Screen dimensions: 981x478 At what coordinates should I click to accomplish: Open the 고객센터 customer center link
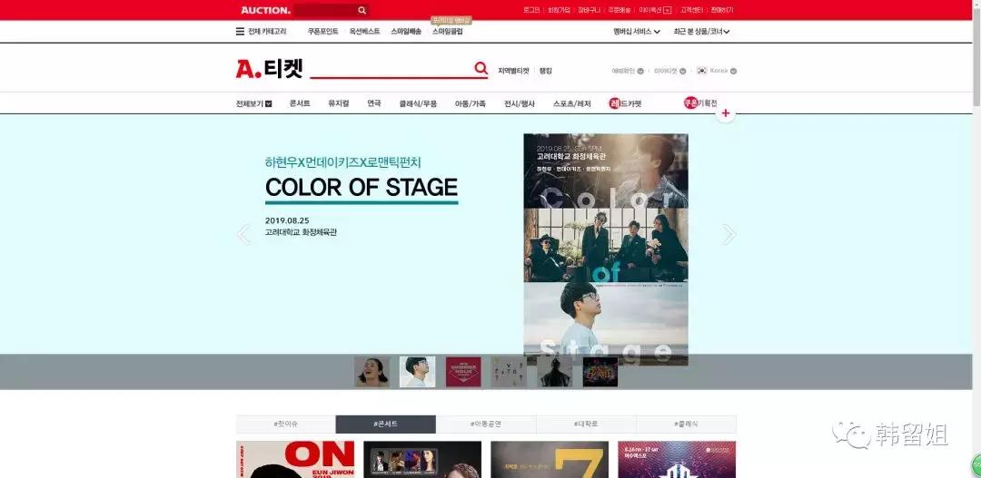tap(691, 10)
